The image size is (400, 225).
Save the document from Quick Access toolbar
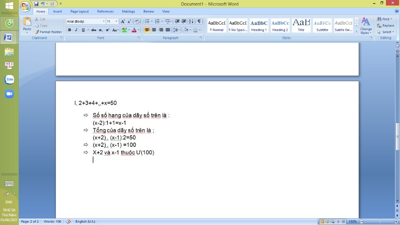pos(36,4)
